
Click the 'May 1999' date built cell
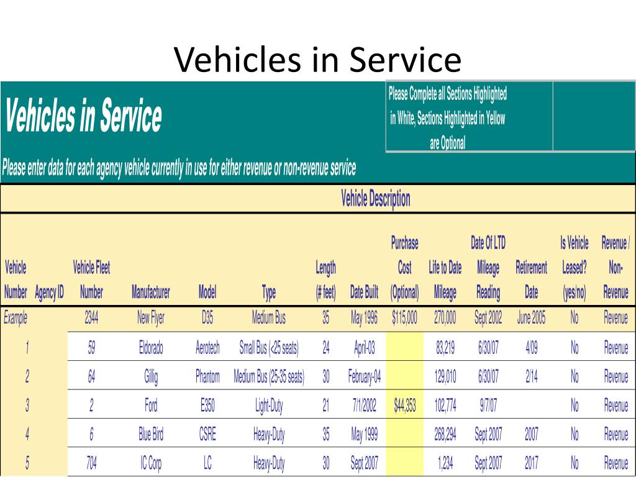coord(364,435)
